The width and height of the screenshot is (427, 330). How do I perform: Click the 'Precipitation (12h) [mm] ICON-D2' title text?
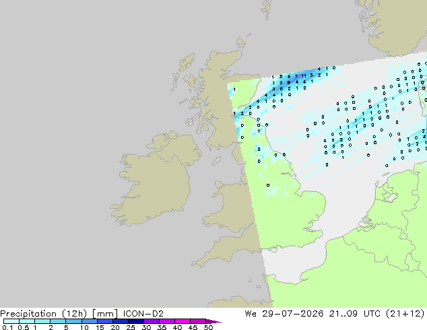(81, 314)
